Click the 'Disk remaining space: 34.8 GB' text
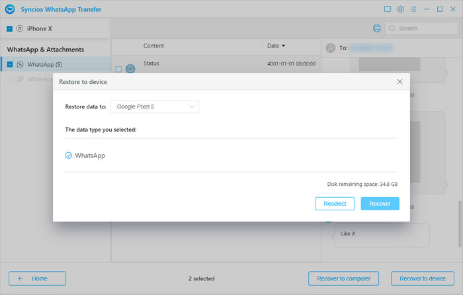The height and width of the screenshot is (295, 463). (362, 184)
